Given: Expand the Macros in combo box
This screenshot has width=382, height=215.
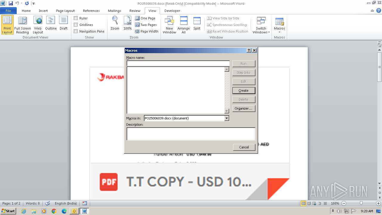Looking at the screenshot, I should coord(227,118).
